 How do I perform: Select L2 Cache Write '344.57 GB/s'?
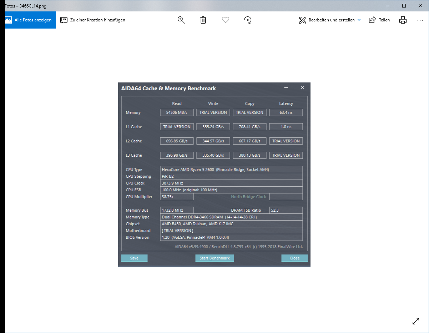coord(213,141)
